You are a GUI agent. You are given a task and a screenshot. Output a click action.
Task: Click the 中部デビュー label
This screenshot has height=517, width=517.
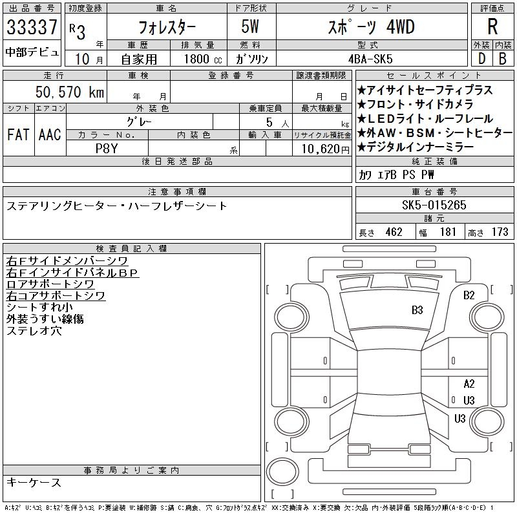(32, 52)
